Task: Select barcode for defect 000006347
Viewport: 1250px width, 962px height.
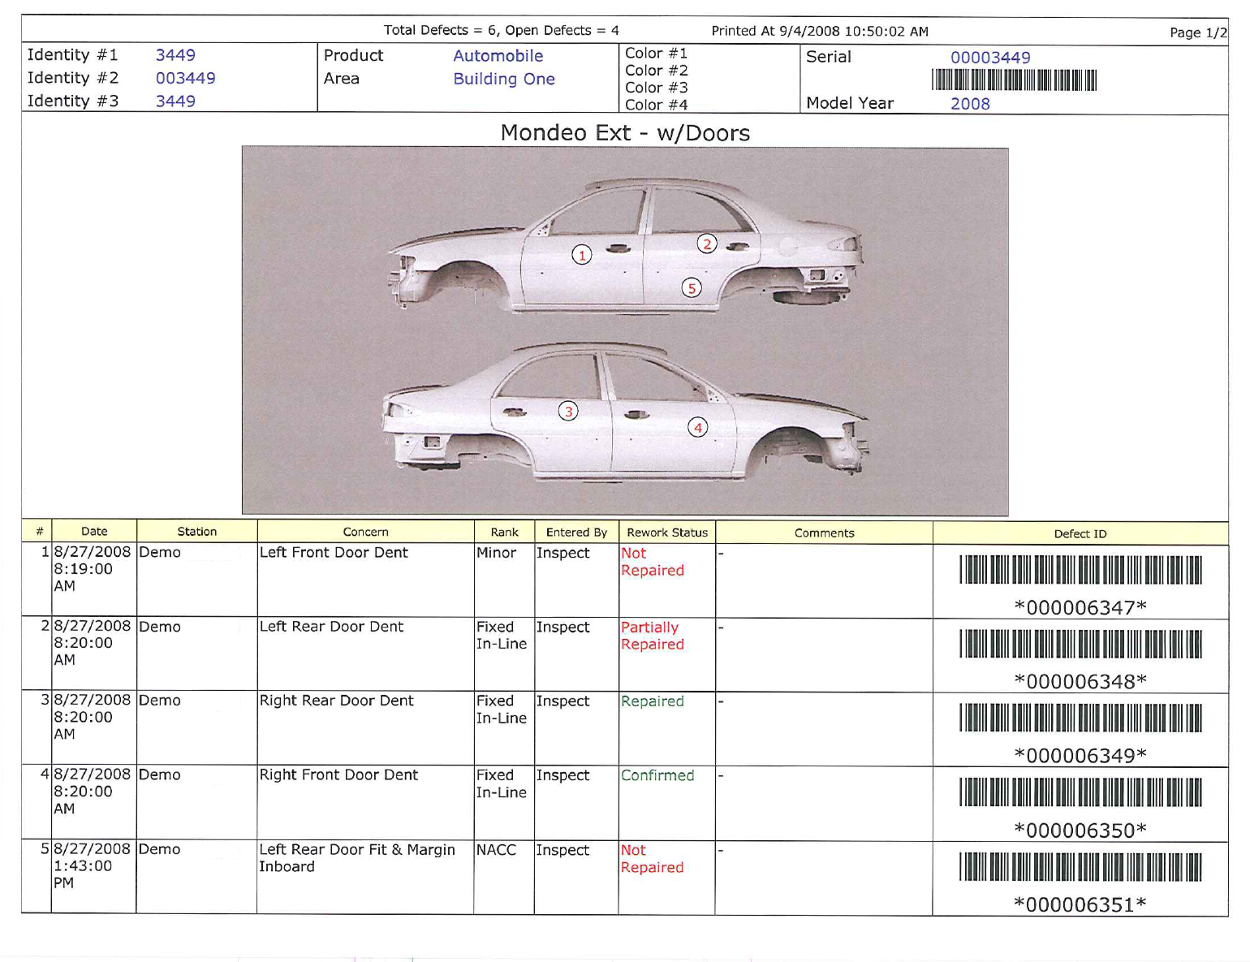Action: (1080, 570)
